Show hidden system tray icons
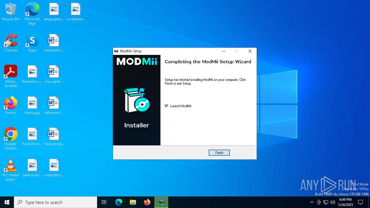The width and height of the screenshot is (370, 208). click(312, 202)
